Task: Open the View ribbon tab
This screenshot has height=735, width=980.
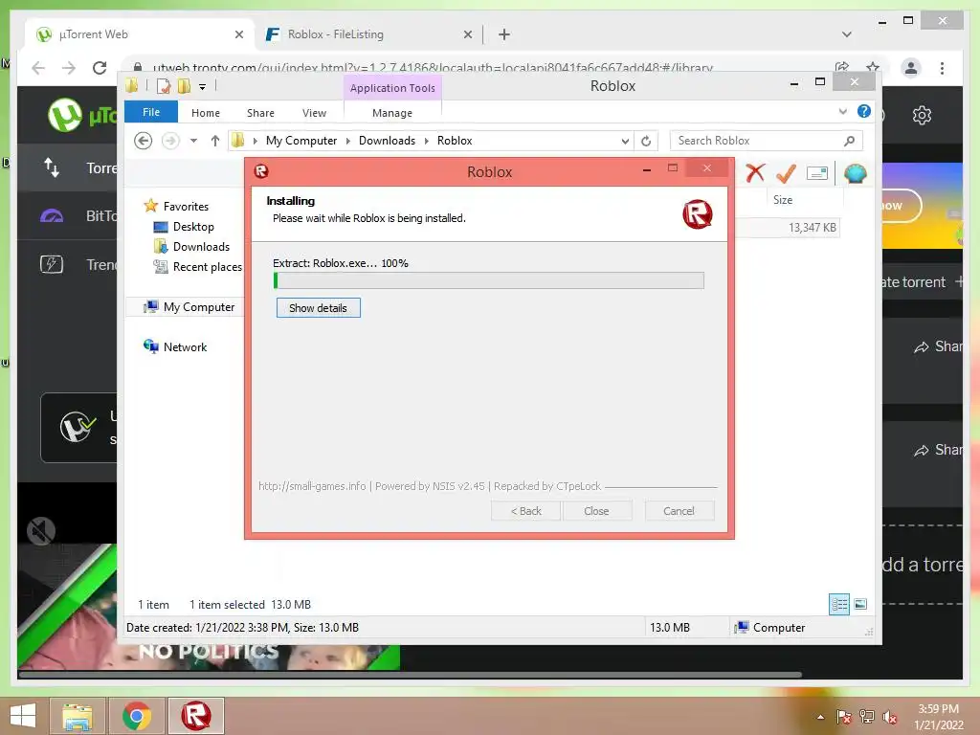Action: point(314,113)
